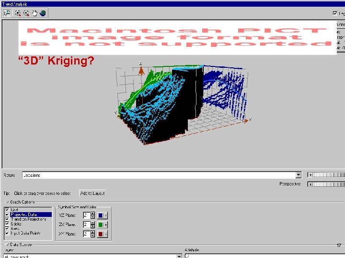Select the pan hand tool
This screenshot has height=258, width=345.
pos(34,13)
